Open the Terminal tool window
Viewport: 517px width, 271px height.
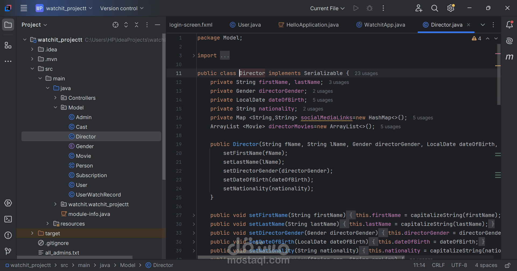tap(8, 219)
